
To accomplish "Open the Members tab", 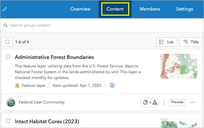I will coord(150,9).
